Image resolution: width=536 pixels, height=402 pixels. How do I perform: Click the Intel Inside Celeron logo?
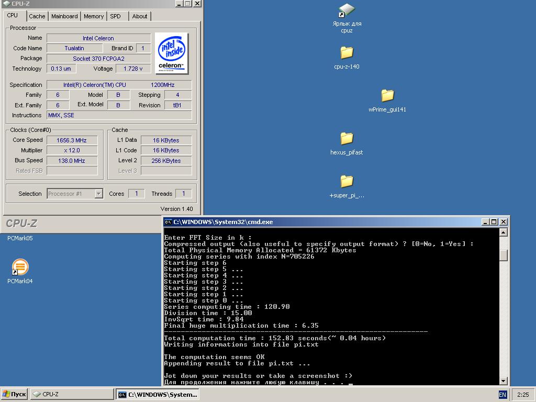[x=171, y=53]
